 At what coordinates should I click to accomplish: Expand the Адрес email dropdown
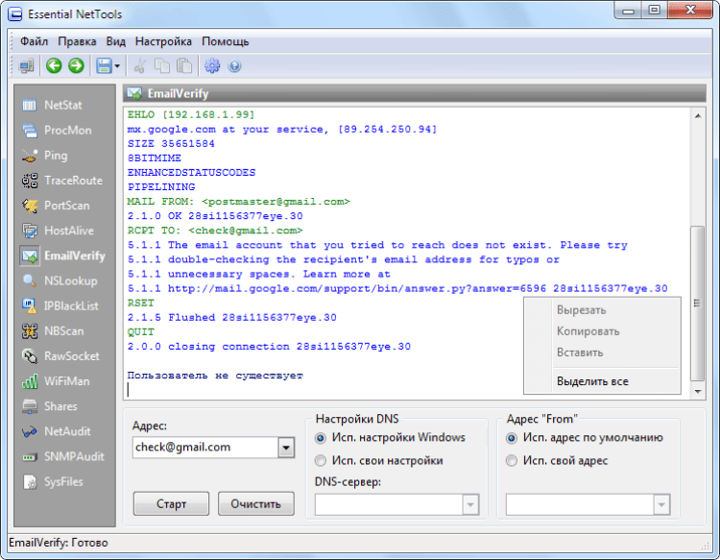(x=286, y=448)
